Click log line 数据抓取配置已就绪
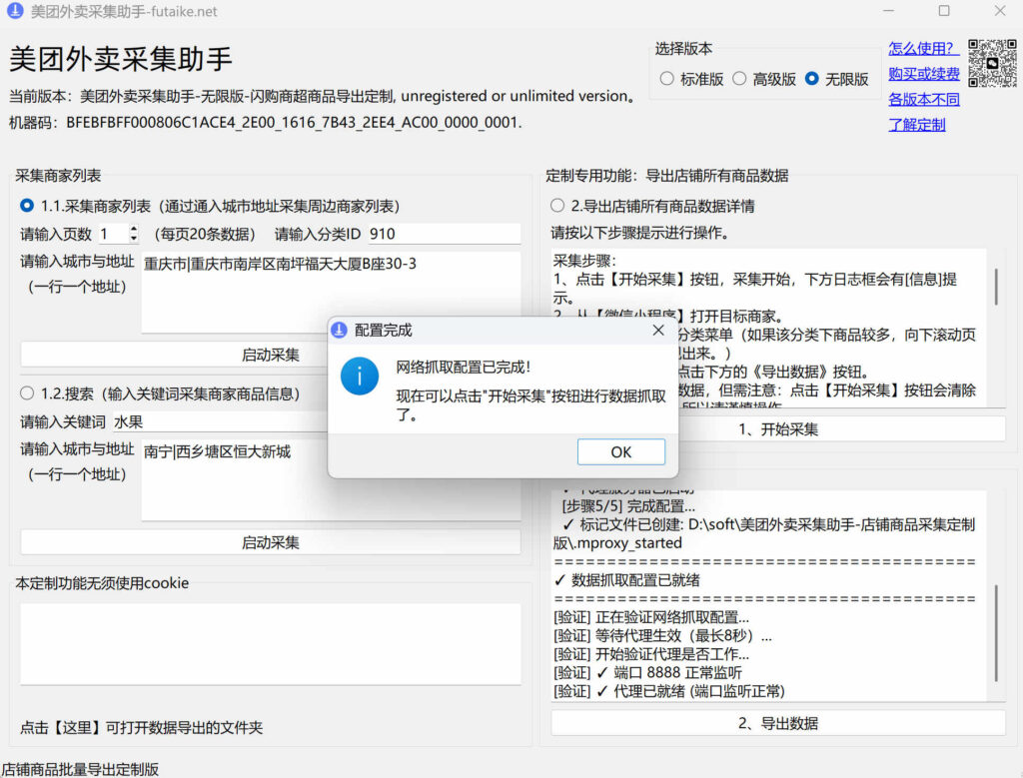The width and height of the screenshot is (1023, 778). pyautogui.click(x=627, y=579)
